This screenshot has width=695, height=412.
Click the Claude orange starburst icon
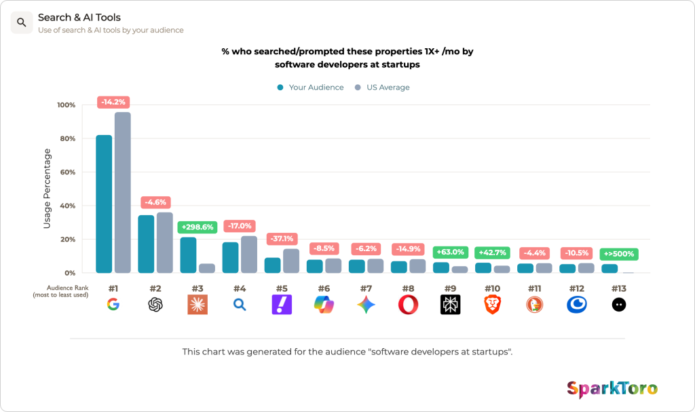point(198,305)
